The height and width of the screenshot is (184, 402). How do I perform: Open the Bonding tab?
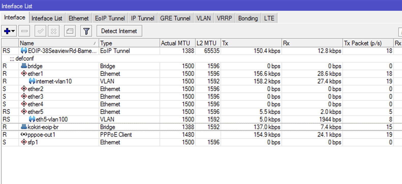[248, 18]
